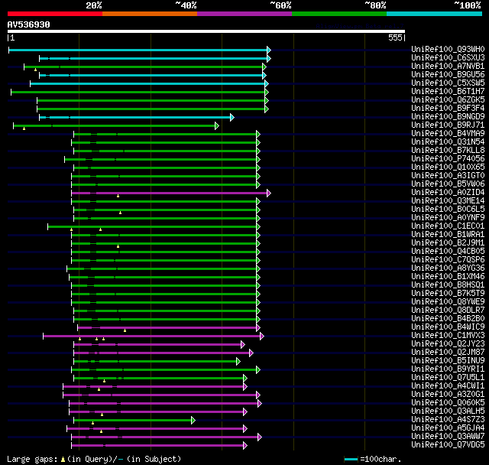Select the UniRef100_B4VMA9 label
Image resolution: width=489 pixels, height=465 pixels.
(x=448, y=134)
